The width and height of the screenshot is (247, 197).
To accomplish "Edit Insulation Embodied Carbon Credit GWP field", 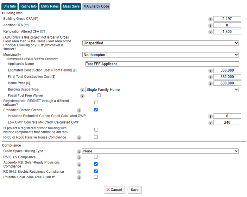I will click(x=227, y=116).
